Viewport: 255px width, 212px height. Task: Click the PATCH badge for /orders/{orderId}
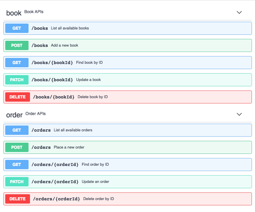point(17,182)
